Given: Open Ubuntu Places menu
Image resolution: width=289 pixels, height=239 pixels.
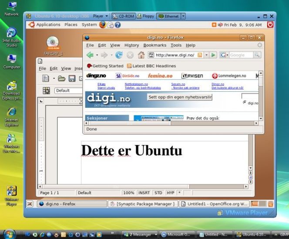Looking at the screenshot, I should click(x=71, y=24).
